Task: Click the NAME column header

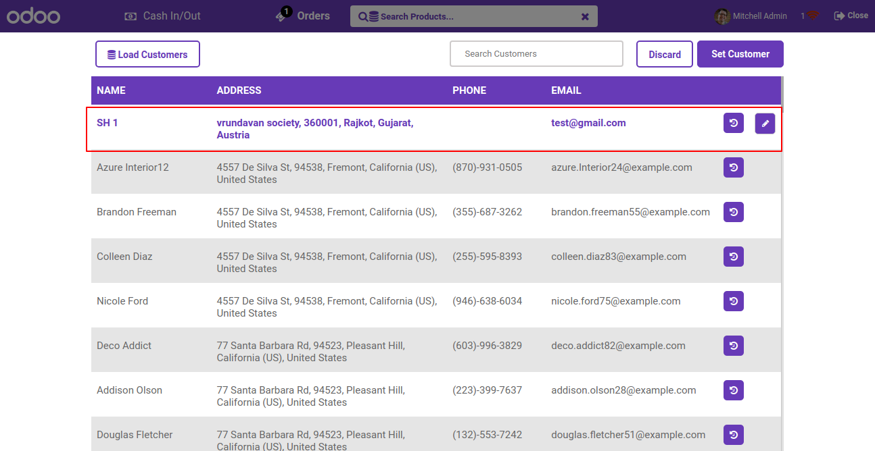Action: point(111,90)
